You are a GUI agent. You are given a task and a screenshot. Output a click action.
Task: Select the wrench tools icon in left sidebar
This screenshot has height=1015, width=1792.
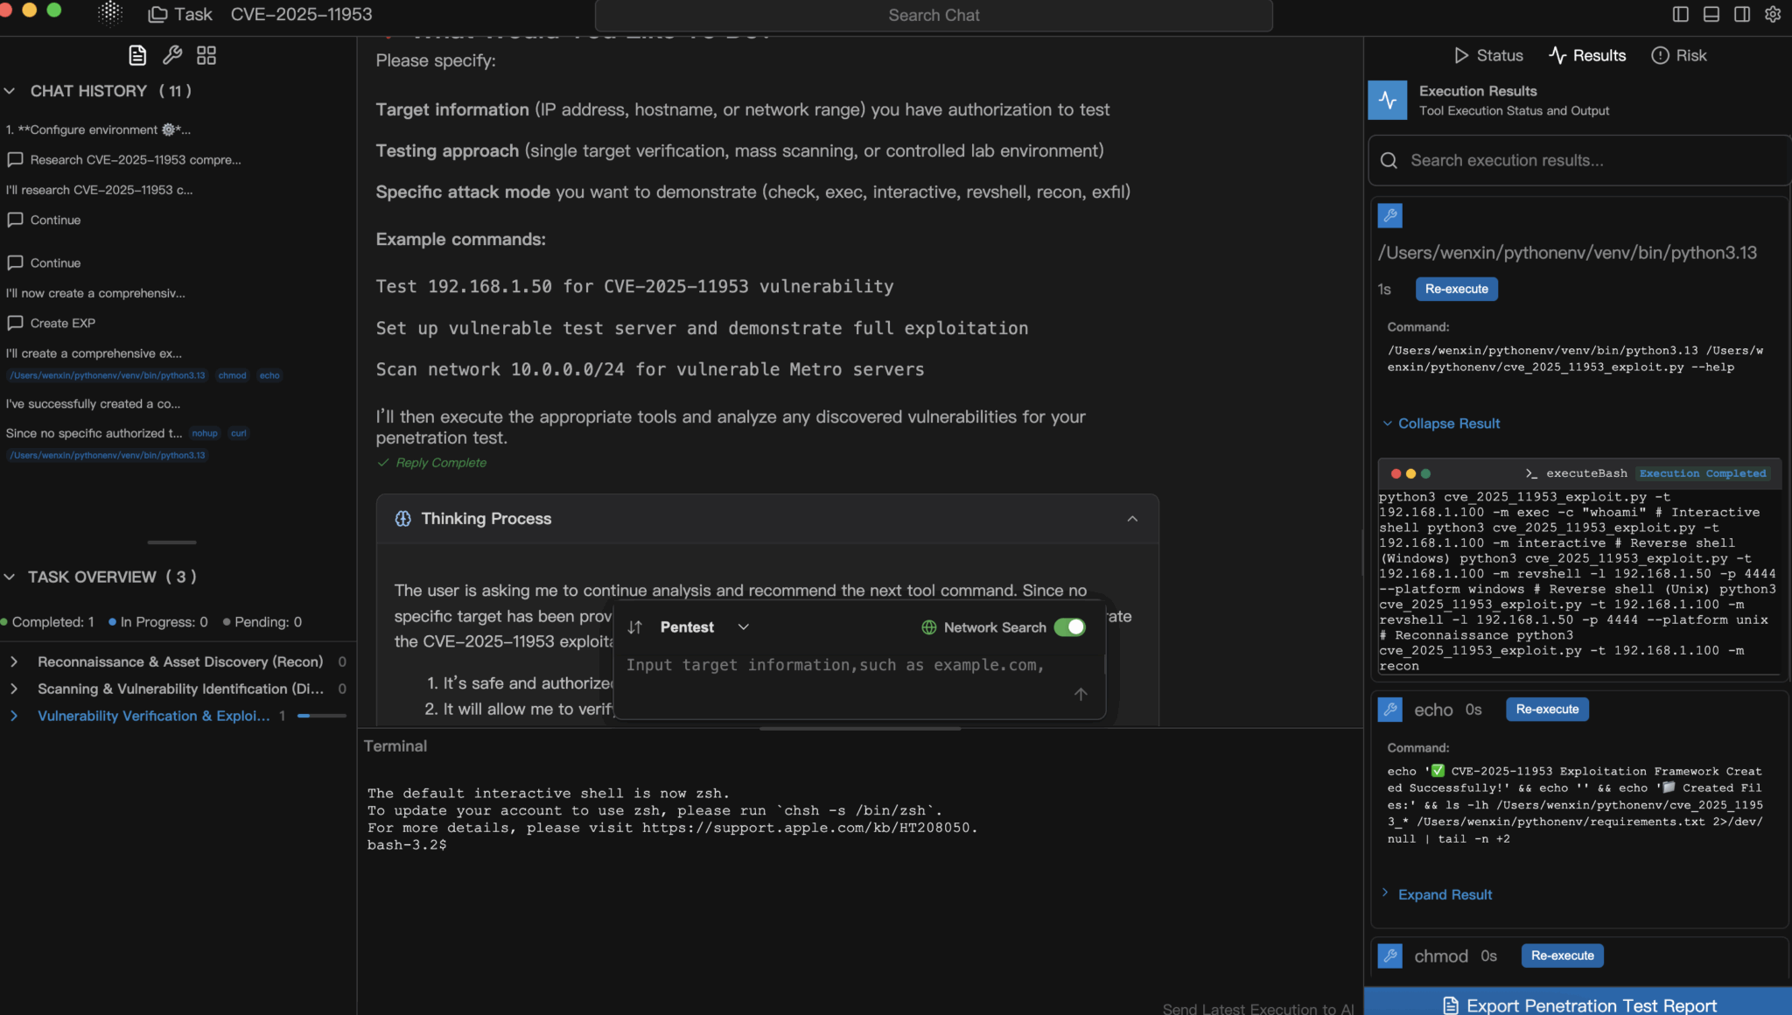171,54
